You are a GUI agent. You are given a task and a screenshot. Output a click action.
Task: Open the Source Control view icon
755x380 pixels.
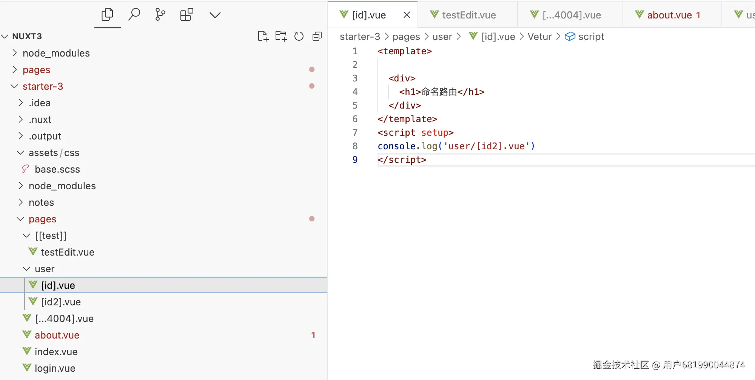click(x=160, y=15)
